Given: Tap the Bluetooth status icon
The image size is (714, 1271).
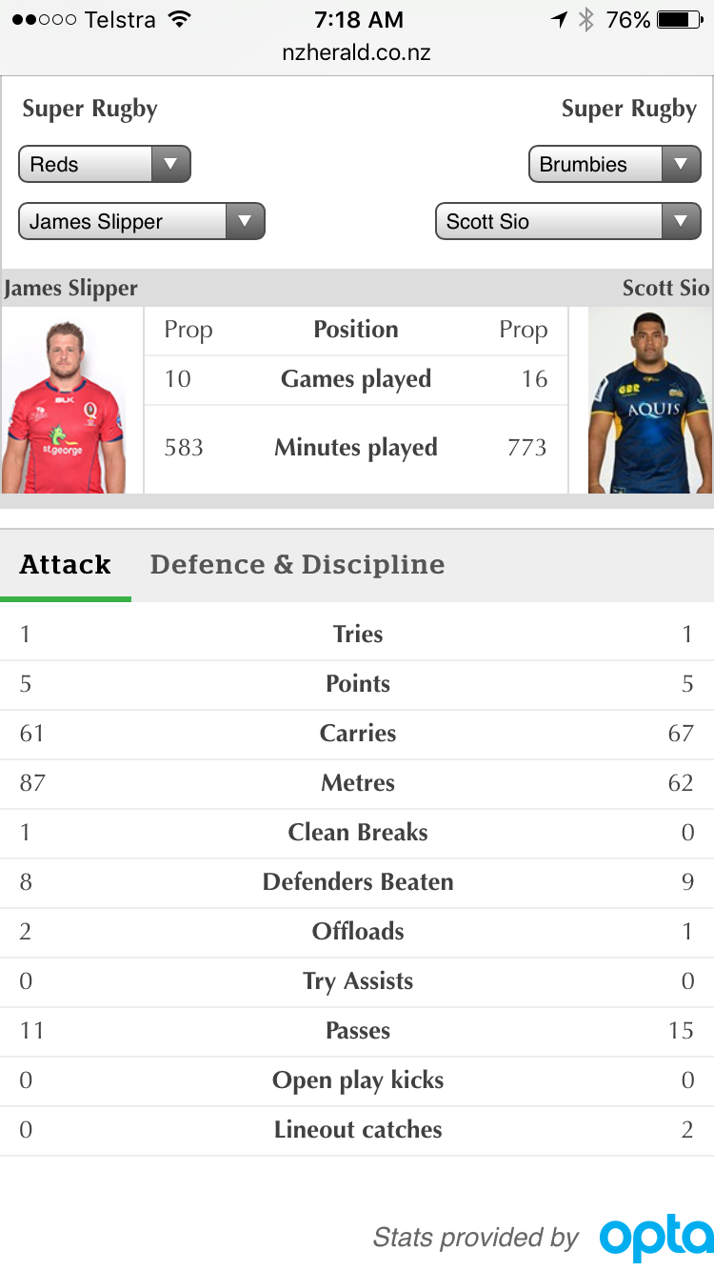Looking at the screenshot, I should 586,19.
